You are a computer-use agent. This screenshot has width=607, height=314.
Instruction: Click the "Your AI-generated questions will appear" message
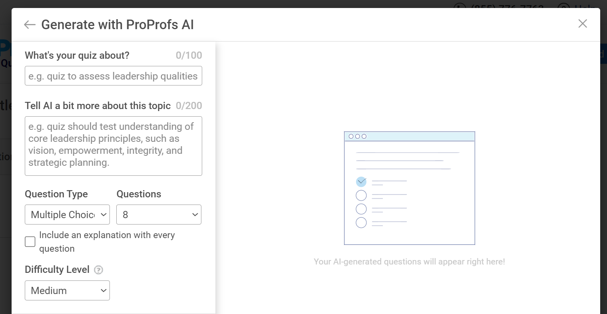pos(409,262)
